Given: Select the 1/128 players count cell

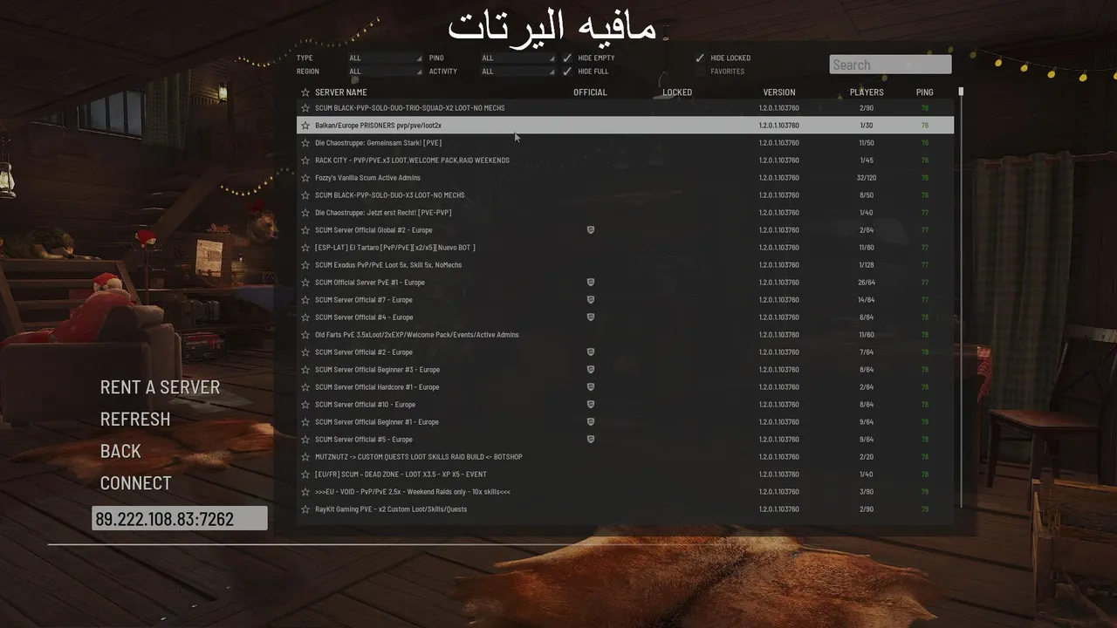Looking at the screenshot, I should click(x=867, y=265).
